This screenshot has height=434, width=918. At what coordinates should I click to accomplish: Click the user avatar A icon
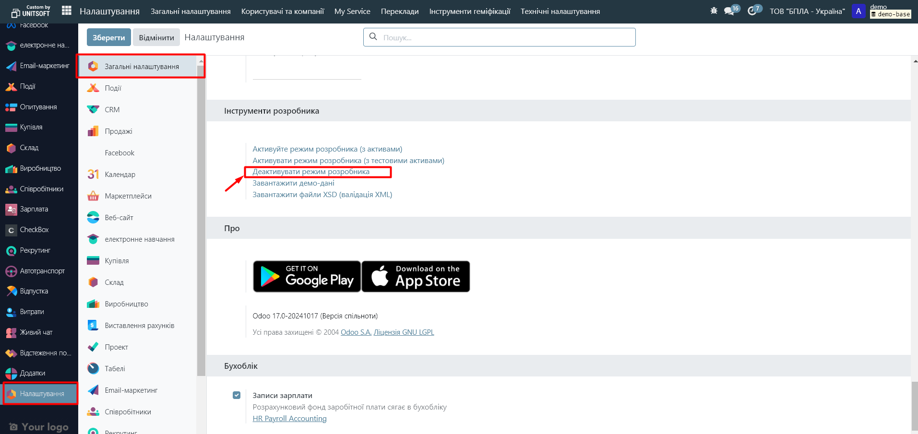(858, 11)
